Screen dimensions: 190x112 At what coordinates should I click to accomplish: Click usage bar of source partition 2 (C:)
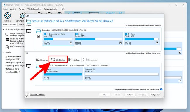click(x=99, y=39)
